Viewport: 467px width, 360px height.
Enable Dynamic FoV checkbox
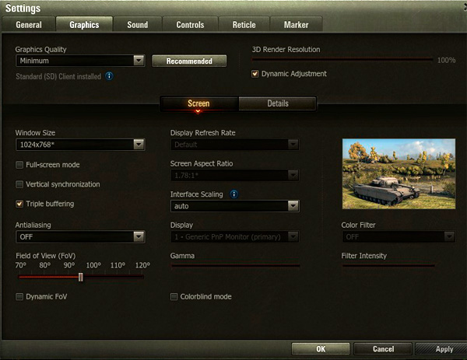19,296
